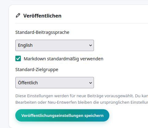Viewport: 148px width, 128px height.
Task: Click the white checkmark in the Markdown box
Action: [x=18, y=58]
